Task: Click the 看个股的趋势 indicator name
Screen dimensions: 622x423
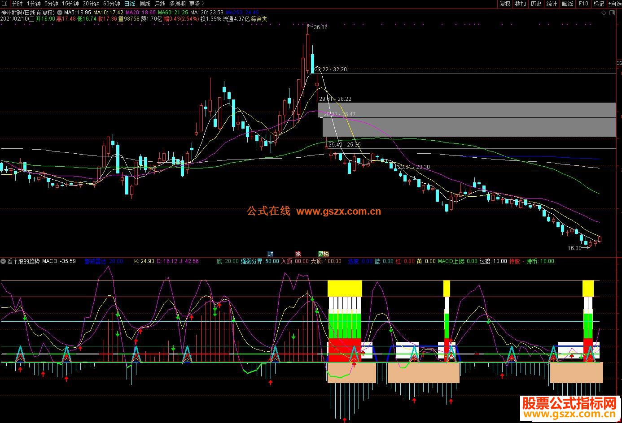Action: [x=23, y=261]
